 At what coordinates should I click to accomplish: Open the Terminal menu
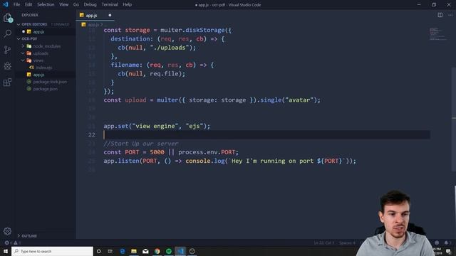click(x=110, y=4)
